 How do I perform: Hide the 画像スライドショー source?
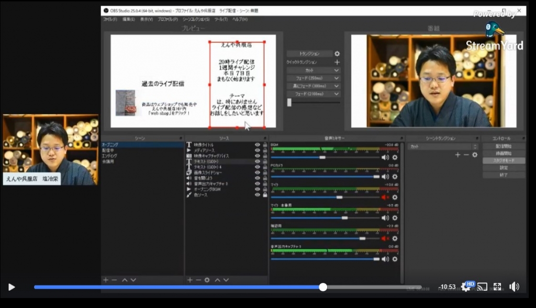coord(258,173)
